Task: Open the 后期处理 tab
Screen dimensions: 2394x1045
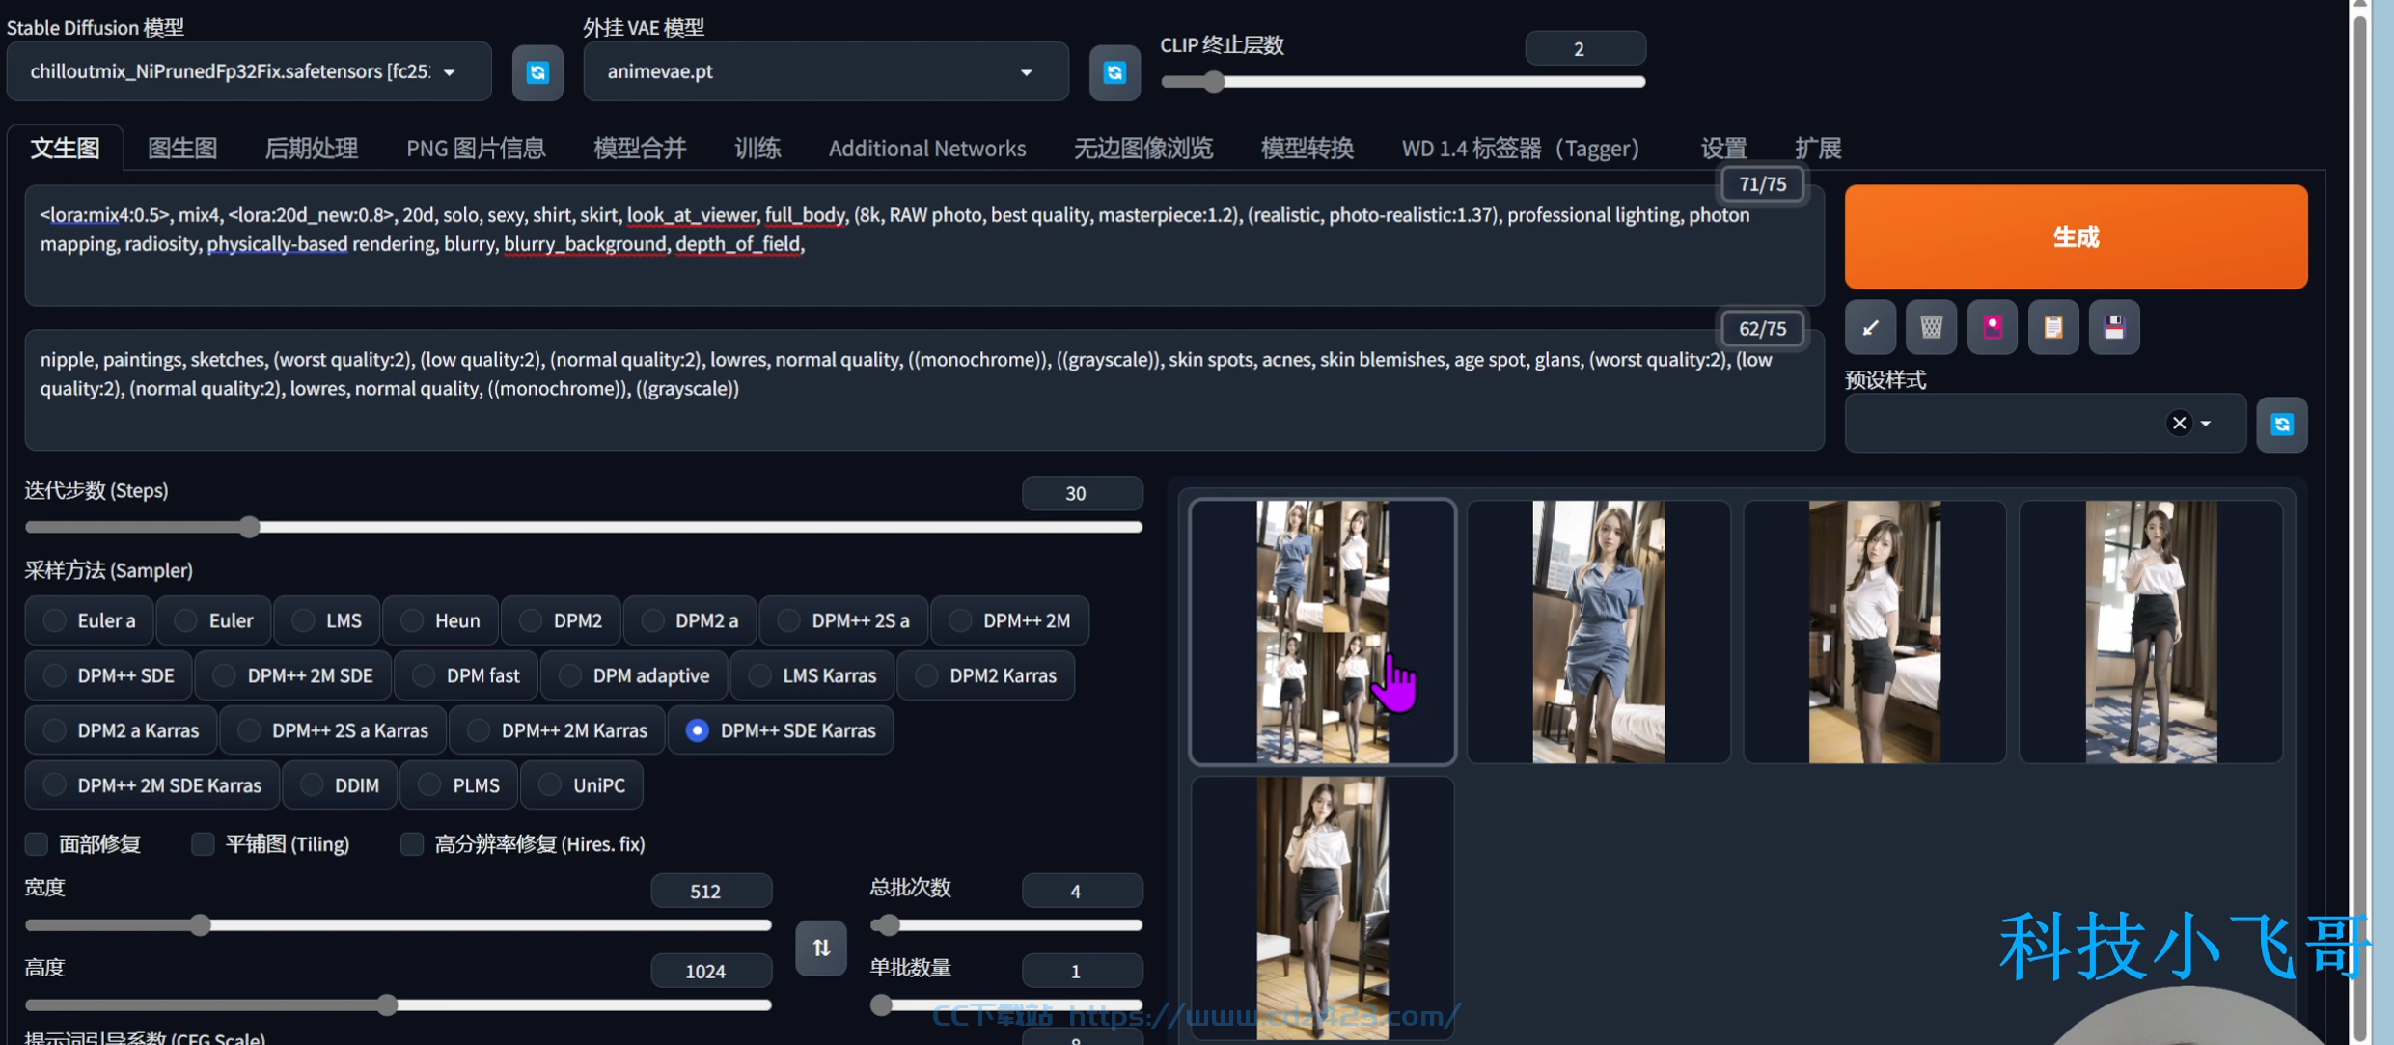Action: [311, 148]
